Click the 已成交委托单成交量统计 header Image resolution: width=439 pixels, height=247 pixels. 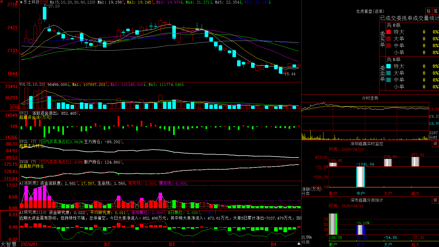pyautogui.click(x=409, y=18)
